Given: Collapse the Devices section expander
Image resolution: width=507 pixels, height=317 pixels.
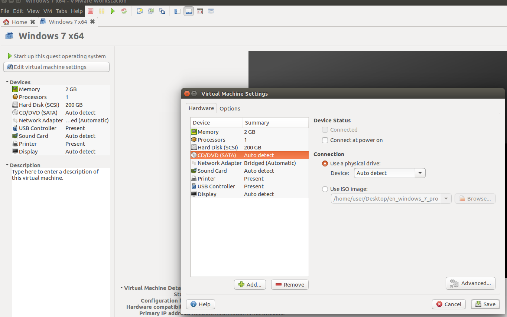Looking at the screenshot, I should 7,82.
